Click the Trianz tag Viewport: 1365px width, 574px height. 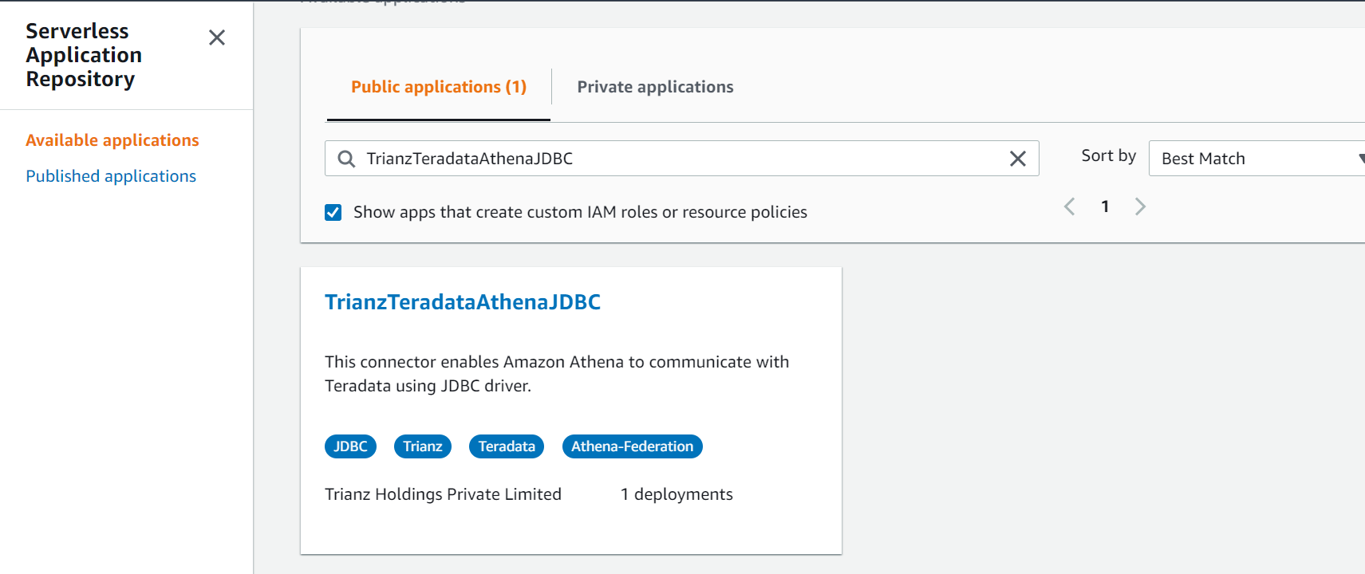422,446
